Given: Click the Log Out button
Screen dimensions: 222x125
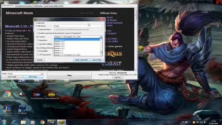Looking at the screenshot, I should (118, 77).
